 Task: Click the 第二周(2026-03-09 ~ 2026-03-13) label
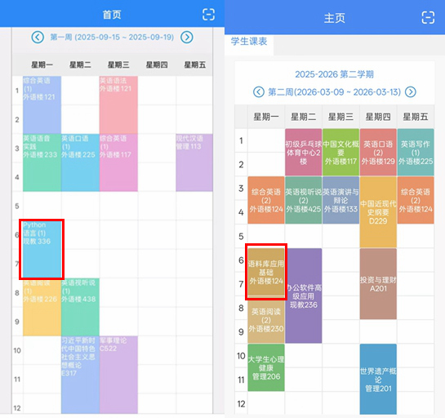click(334, 92)
